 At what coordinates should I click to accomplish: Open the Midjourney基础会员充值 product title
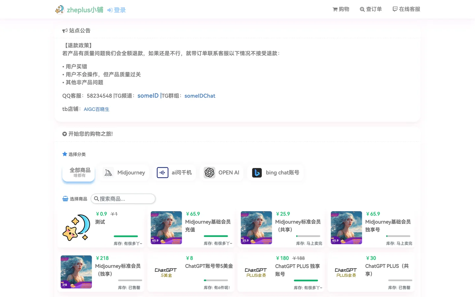click(x=208, y=226)
